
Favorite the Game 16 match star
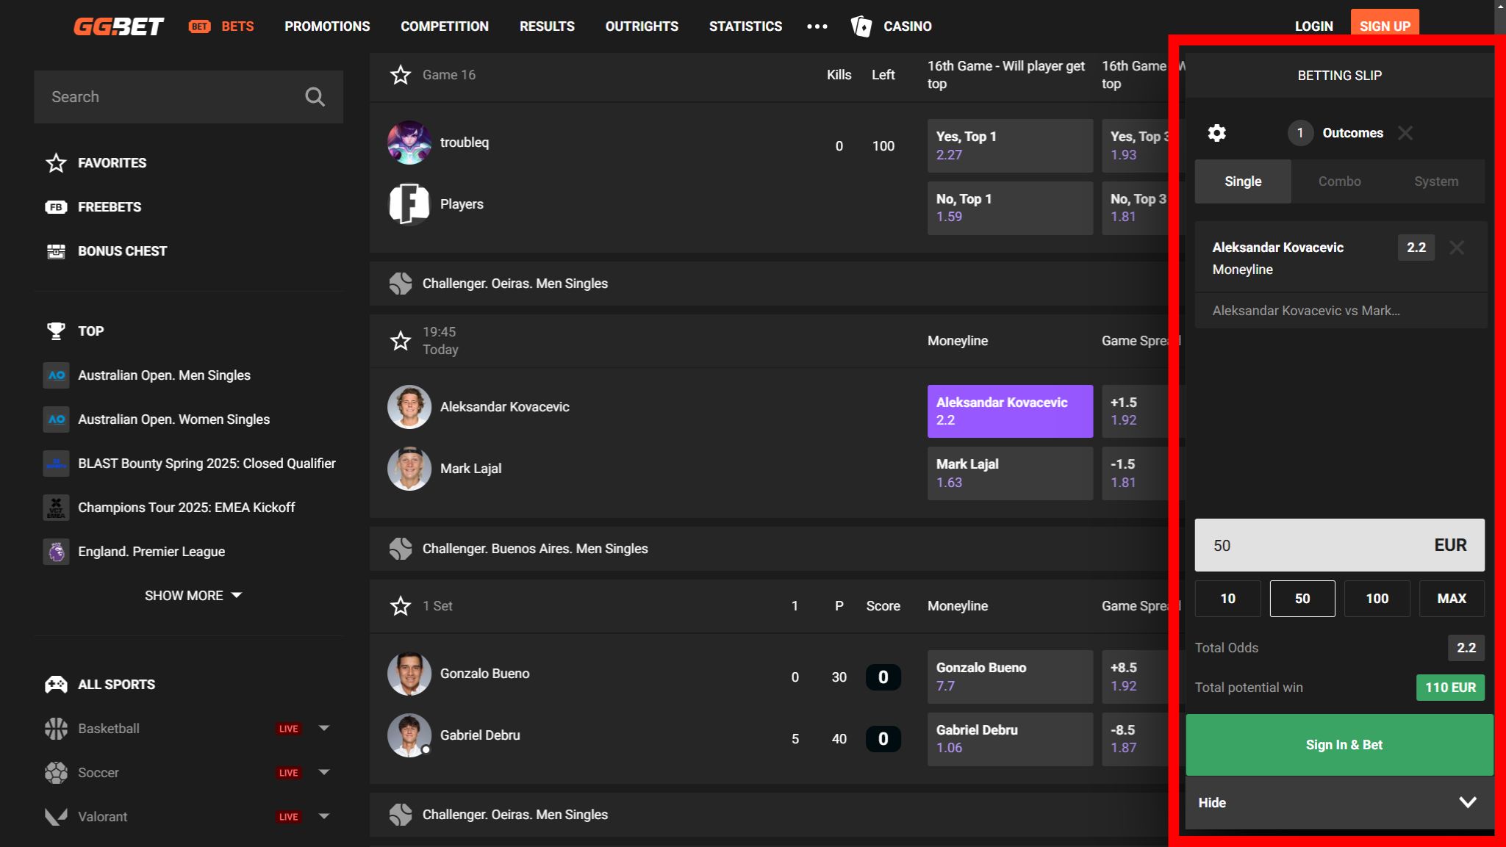401,75
